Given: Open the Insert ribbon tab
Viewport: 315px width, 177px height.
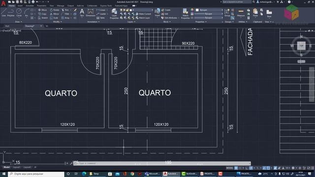Looking at the screenshot, I should click(20, 5).
